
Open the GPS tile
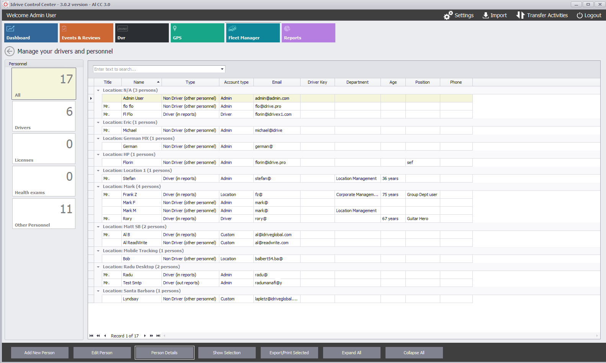point(197,33)
